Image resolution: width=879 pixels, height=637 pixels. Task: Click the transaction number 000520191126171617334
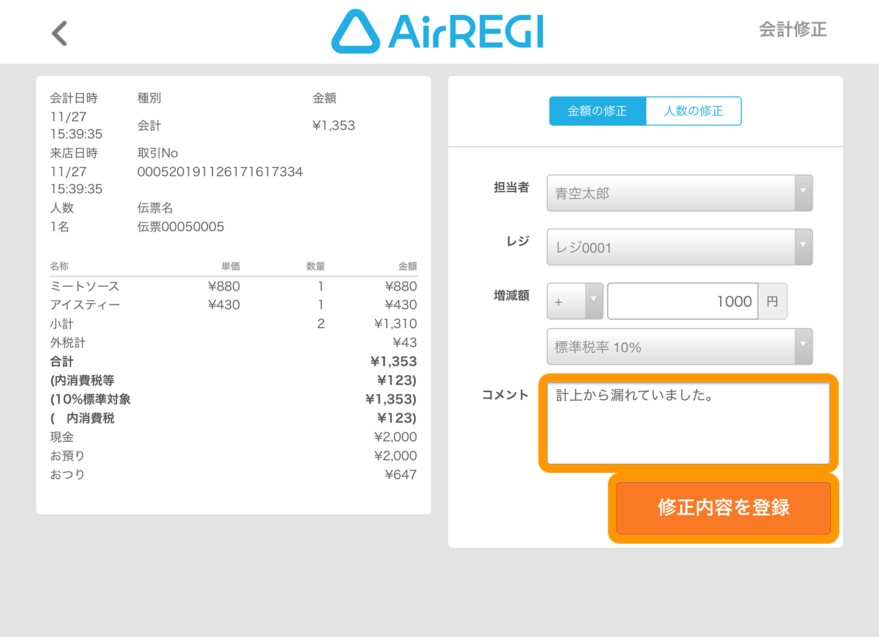[x=220, y=172]
